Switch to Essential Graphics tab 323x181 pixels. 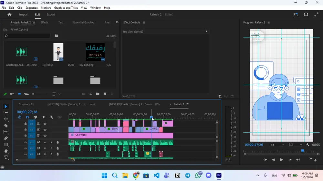[x=84, y=23]
